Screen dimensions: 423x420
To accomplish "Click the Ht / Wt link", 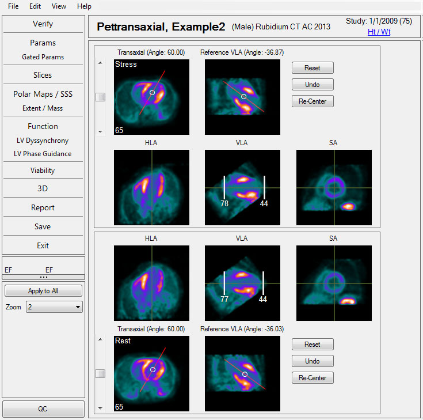I will coord(379,32).
